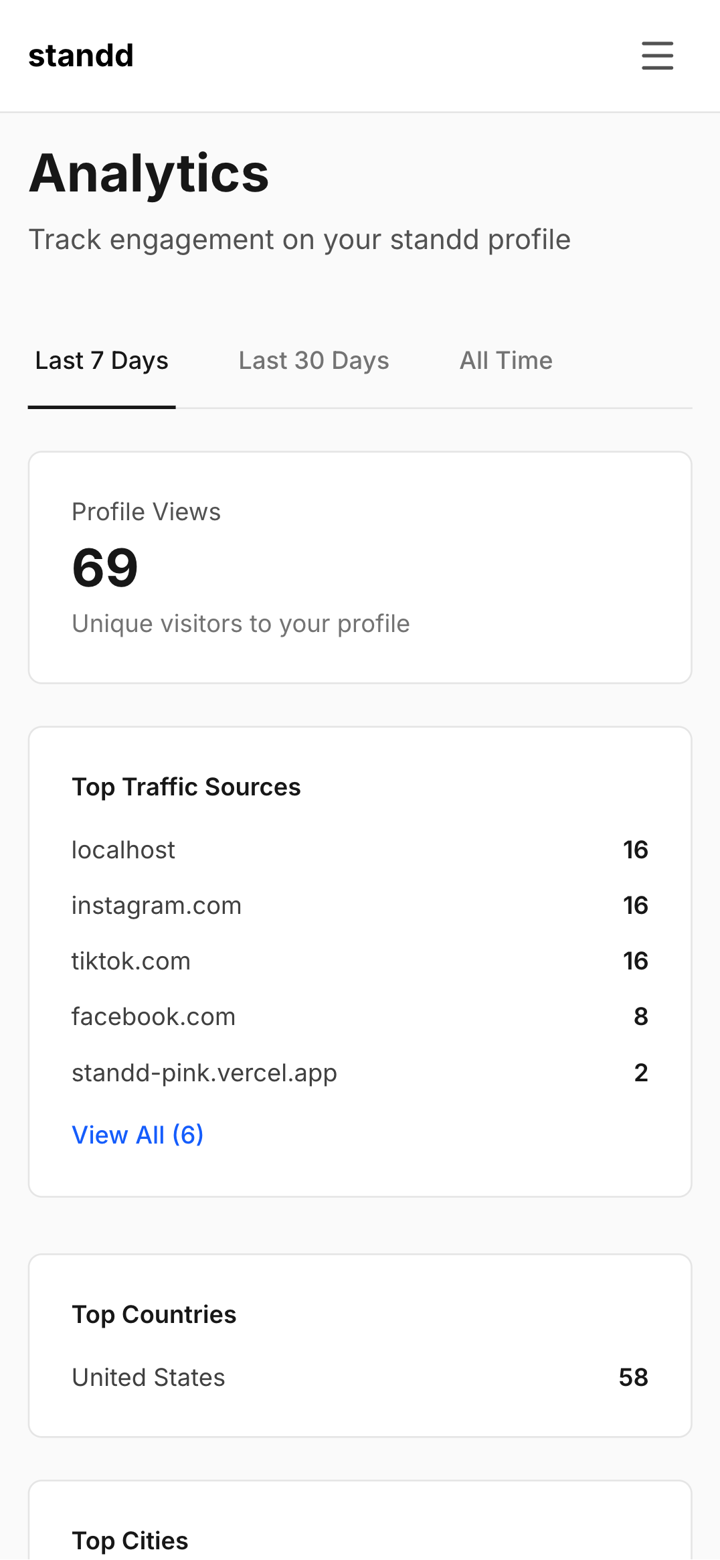Viewport: 720px width, 1560px height.
Task: Click the standd logo
Action: tap(80, 55)
